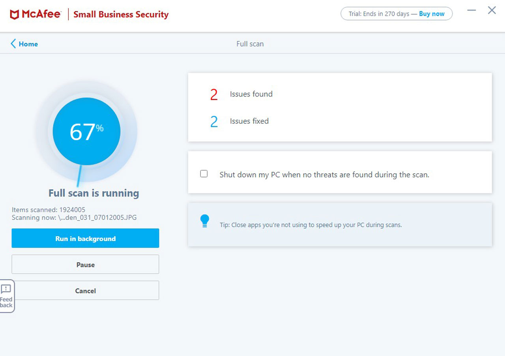The width and height of the screenshot is (505, 356).
Task: Click the McAfee shield logo
Action: click(x=15, y=13)
